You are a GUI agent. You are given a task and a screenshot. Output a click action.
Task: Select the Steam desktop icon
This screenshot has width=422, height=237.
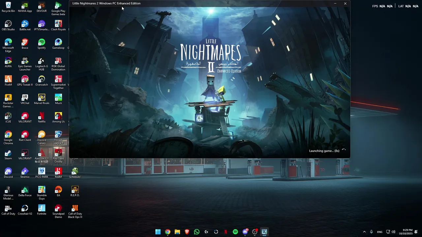tap(8, 155)
